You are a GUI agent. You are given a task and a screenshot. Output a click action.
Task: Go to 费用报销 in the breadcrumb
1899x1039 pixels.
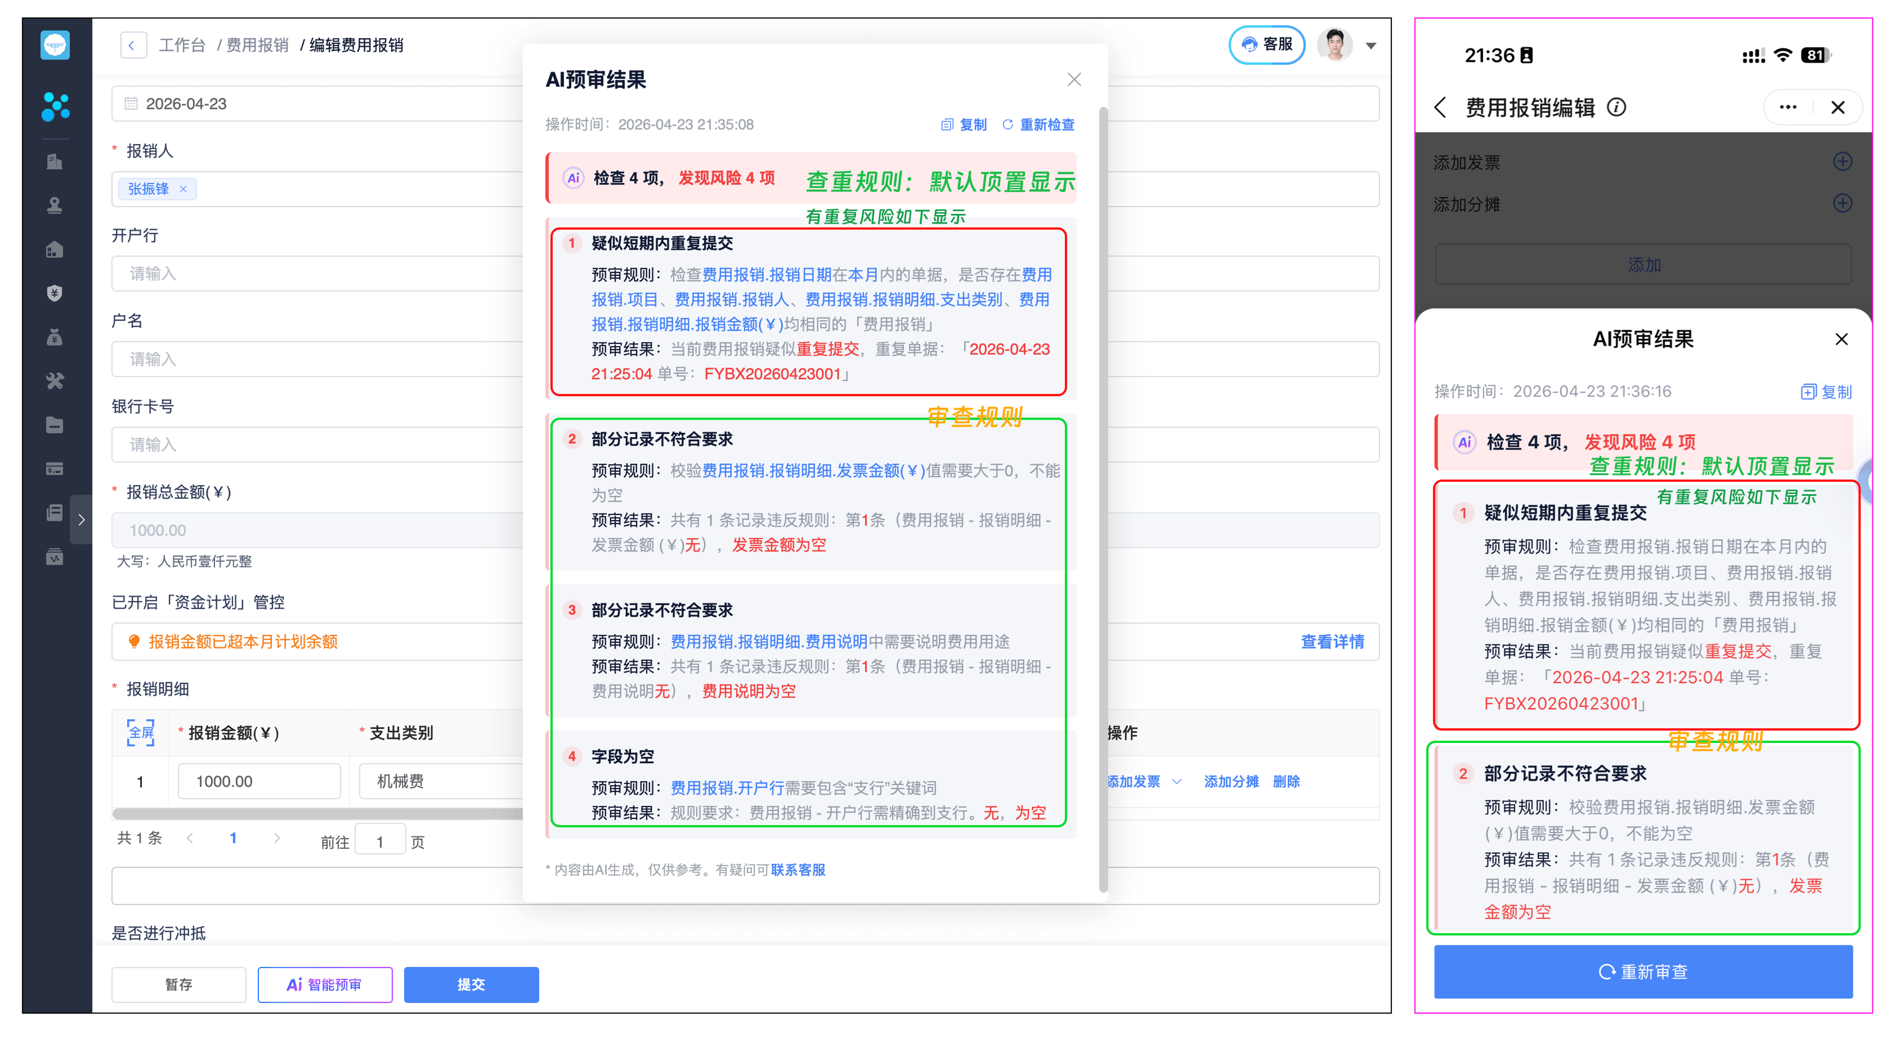click(257, 45)
